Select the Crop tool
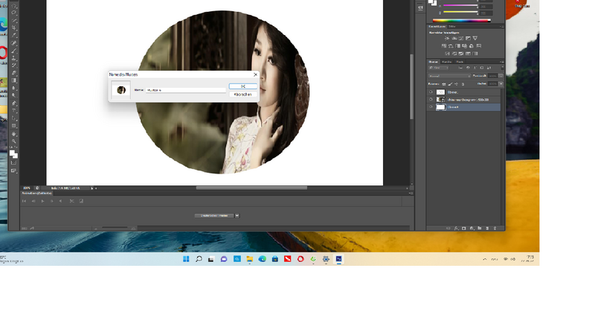Image resolution: width=595 pixels, height=335 pixels. (x=14, y=28)
